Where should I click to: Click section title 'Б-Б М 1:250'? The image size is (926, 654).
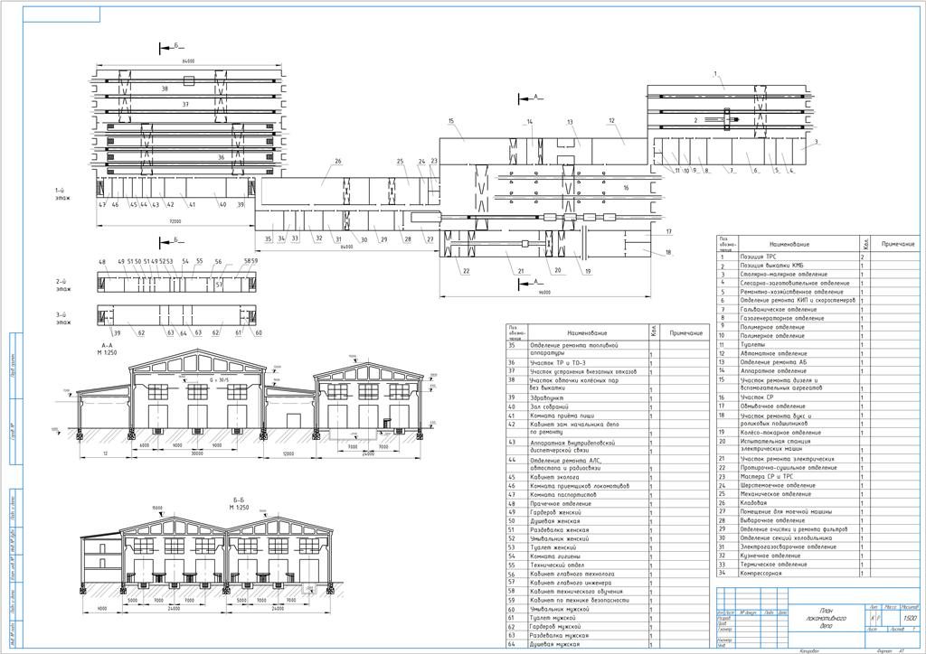(239, 504)
